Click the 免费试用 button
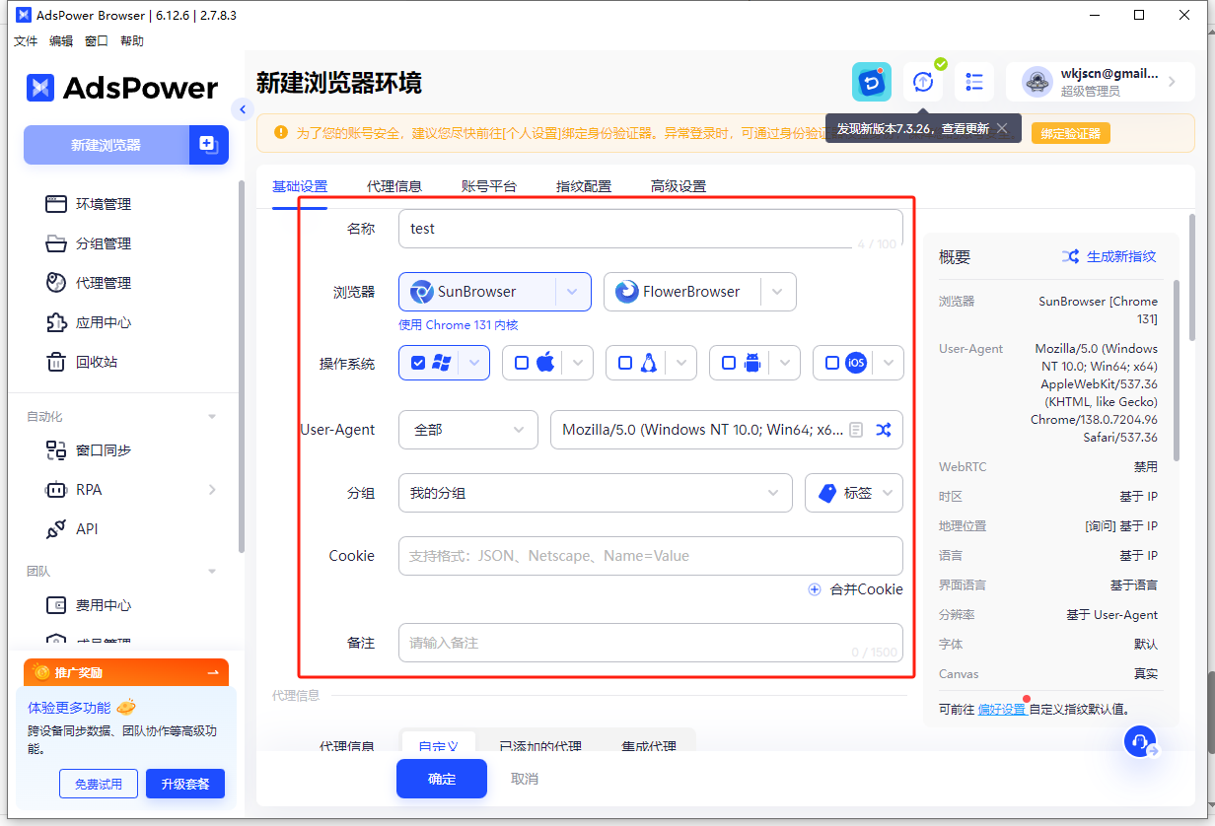The width and height of the screenshot is (1215, 826). pos(98,784)
